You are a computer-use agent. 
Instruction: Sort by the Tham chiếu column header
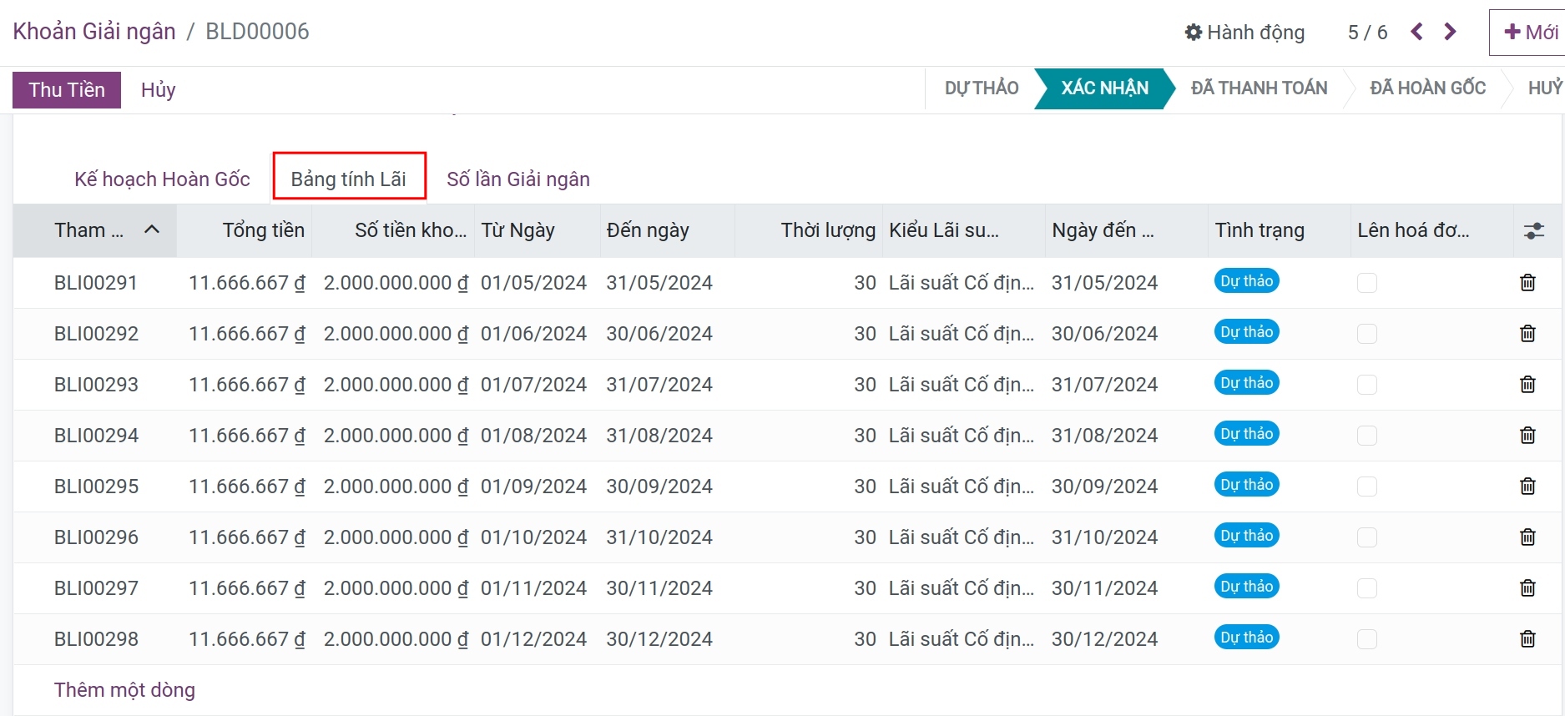tap(94, 230)
